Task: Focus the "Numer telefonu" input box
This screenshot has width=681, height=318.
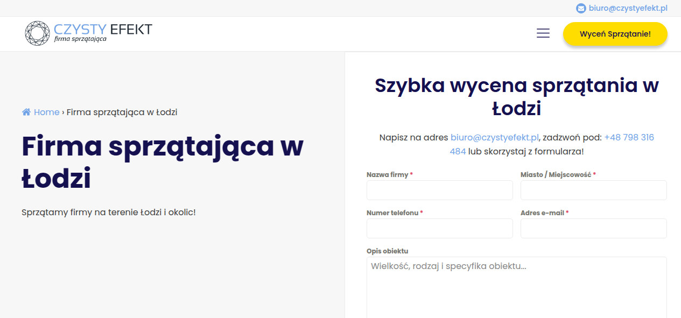Action: (439, 228)
